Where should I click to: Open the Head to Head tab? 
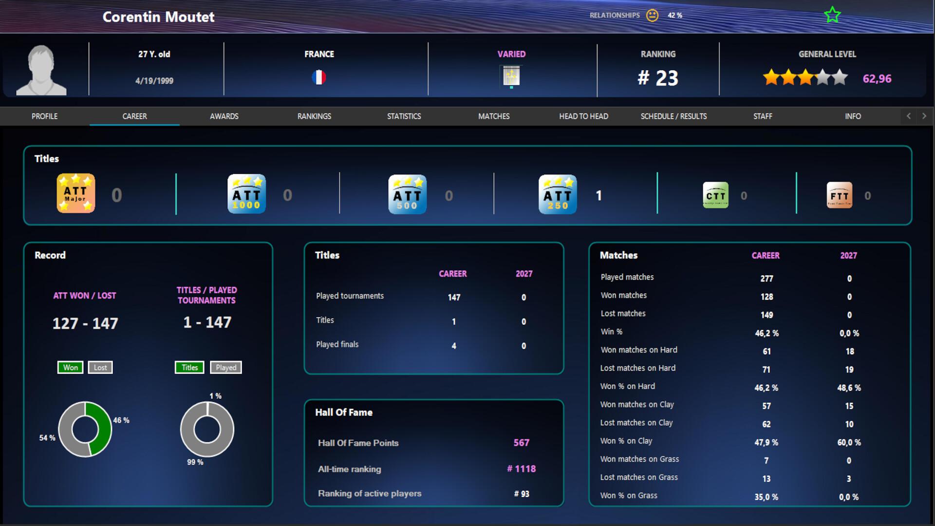click(583, 116)
